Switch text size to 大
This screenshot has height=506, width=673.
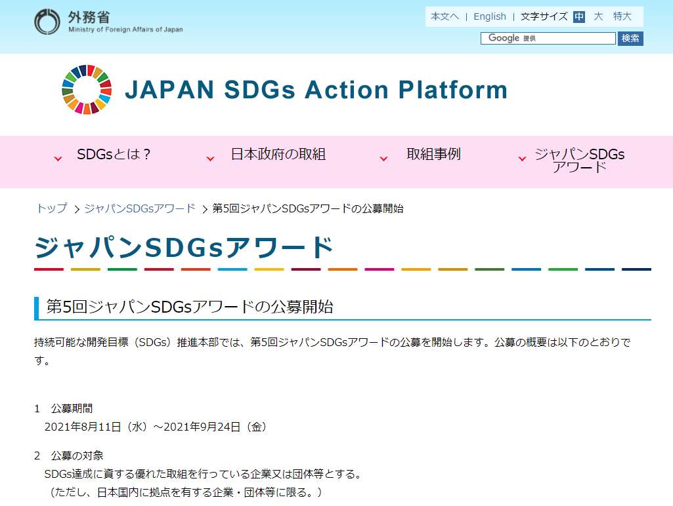click(598, 16)
